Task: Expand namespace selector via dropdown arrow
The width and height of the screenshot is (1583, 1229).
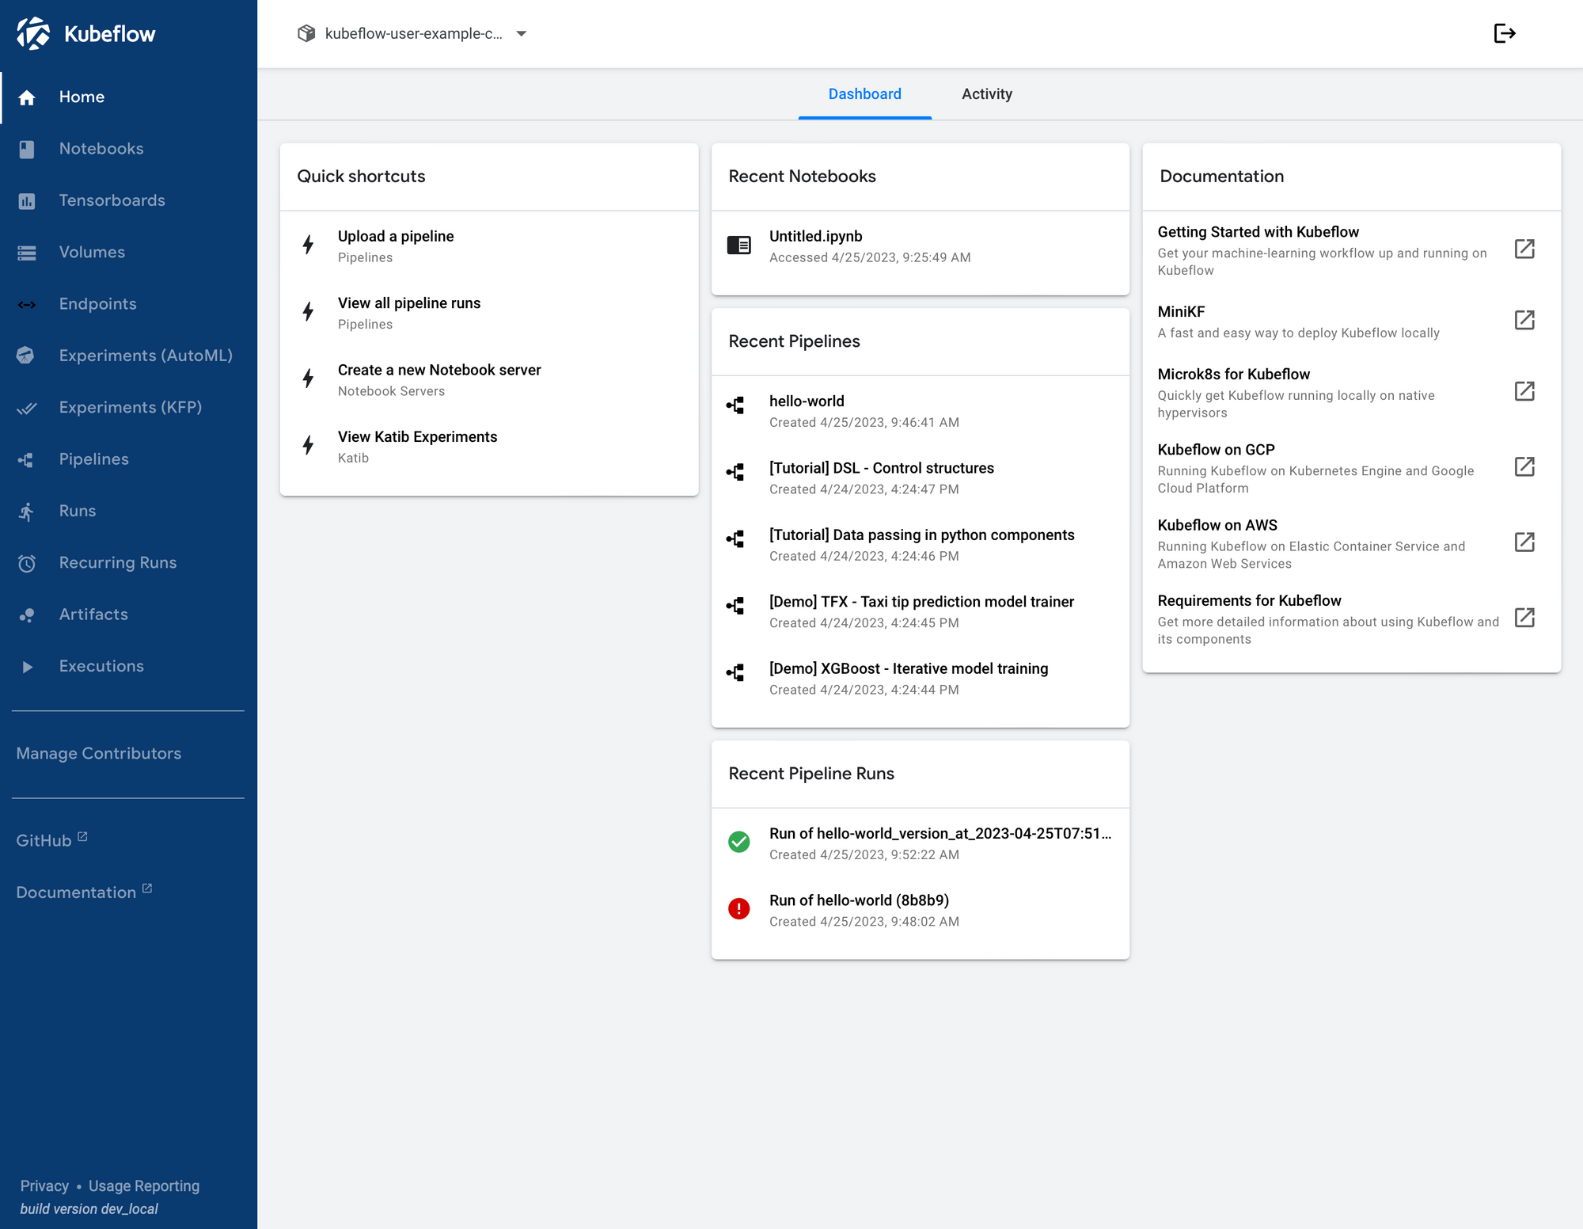Action: tap(522, 33)
